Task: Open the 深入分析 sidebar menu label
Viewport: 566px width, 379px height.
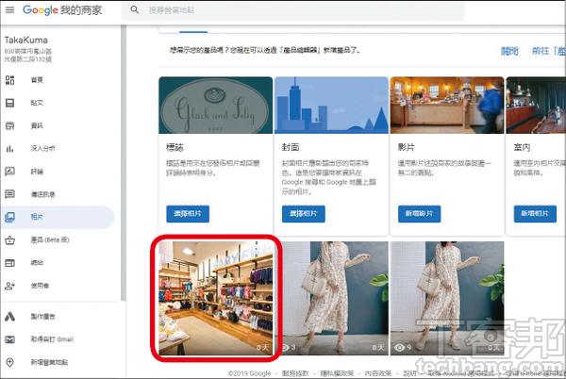Action: pos(43,149)
